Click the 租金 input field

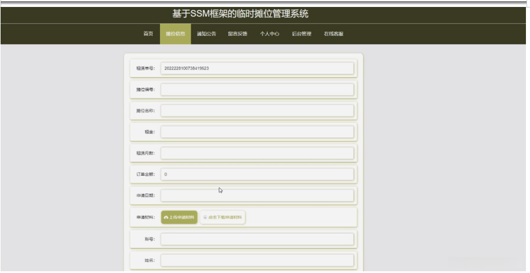(257, 132)
